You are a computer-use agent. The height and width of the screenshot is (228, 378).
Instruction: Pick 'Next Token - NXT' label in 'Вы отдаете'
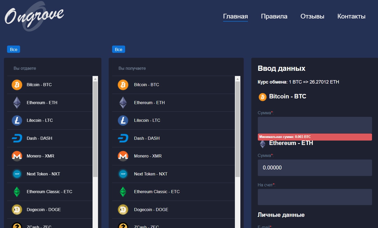(x=43, y=174)
